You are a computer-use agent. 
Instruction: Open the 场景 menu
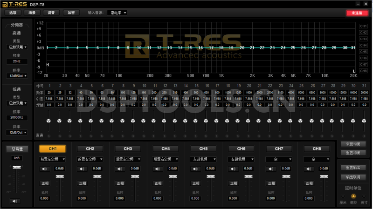click(x=32, y=13)
